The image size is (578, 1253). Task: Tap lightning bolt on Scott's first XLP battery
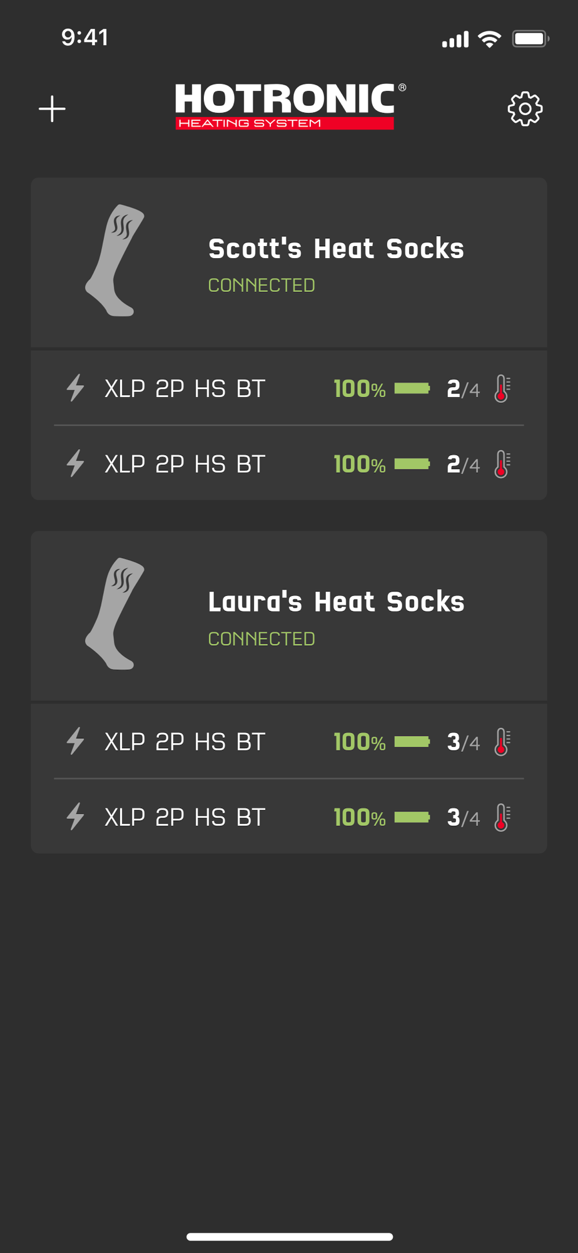pyautogui.click(x=76, y=388)
